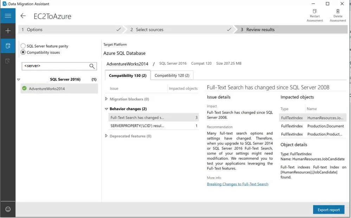Click in the server search field
The width and height of the screenshot is (351, 218).
(x=59, y=66)
